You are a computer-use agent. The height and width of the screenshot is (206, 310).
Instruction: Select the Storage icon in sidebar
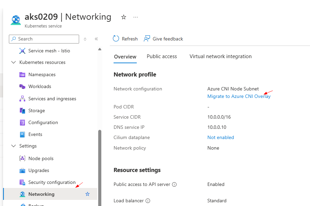(x=23, y=110)
